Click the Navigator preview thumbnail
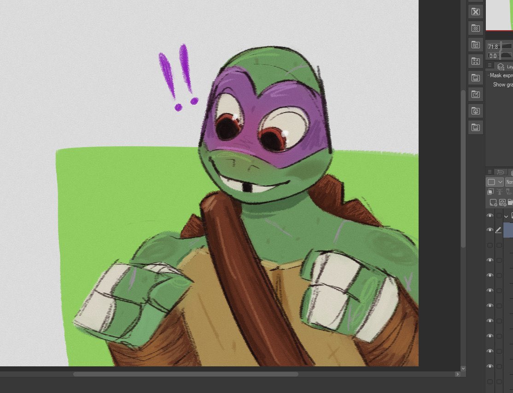Screen dimensions: 513x393 (x=499, y=15)
